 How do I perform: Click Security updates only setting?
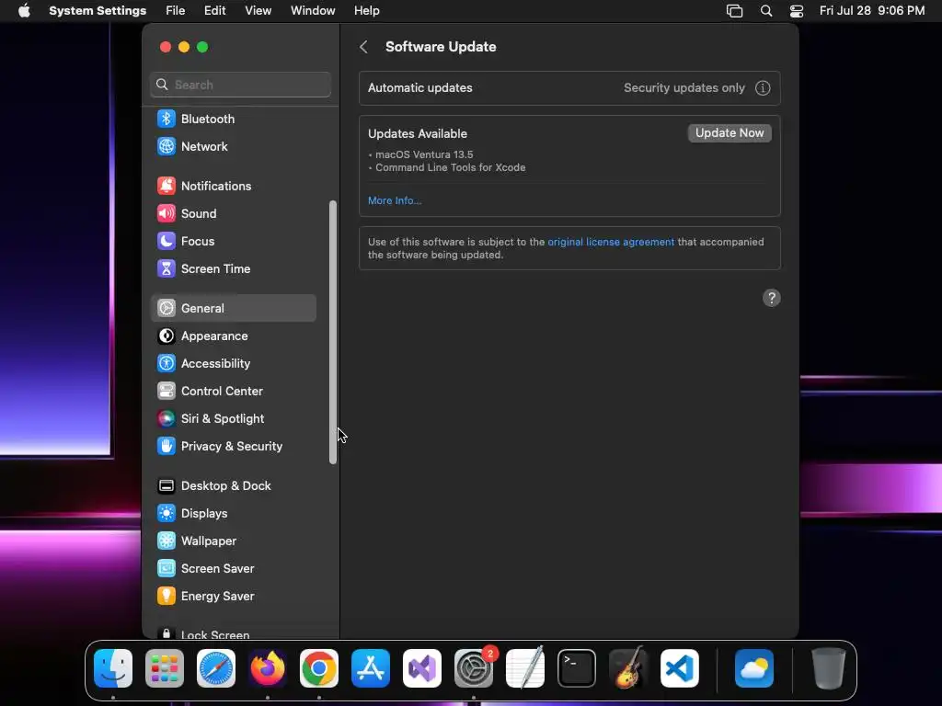tap(684, 88)
